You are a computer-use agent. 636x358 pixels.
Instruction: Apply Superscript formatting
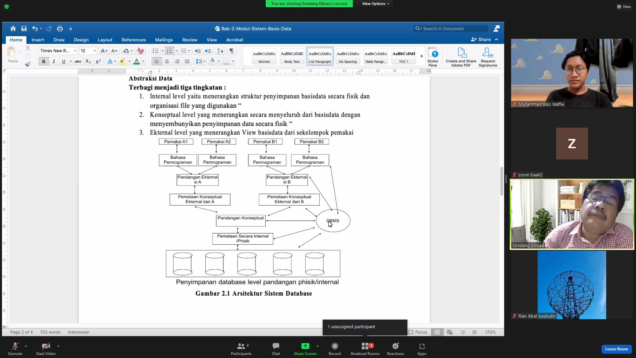click(98, 61)
